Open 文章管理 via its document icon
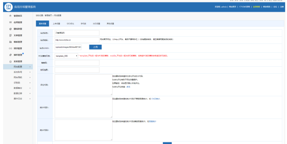The height and width of the screenshot is (144, 287). (10, 35)
